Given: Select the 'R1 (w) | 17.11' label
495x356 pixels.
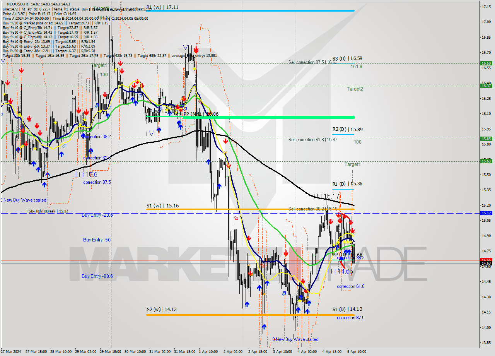Looking at the screenshot, I should (162, 7).
